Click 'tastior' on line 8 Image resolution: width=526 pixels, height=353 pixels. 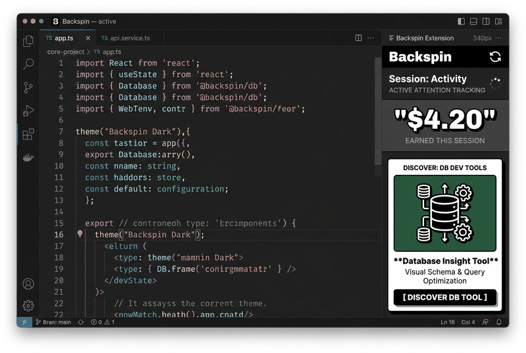130,143
